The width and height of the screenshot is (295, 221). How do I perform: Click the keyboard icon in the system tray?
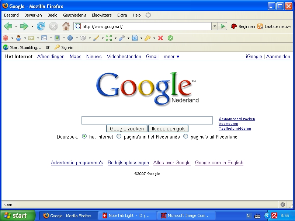pos(257,216)
